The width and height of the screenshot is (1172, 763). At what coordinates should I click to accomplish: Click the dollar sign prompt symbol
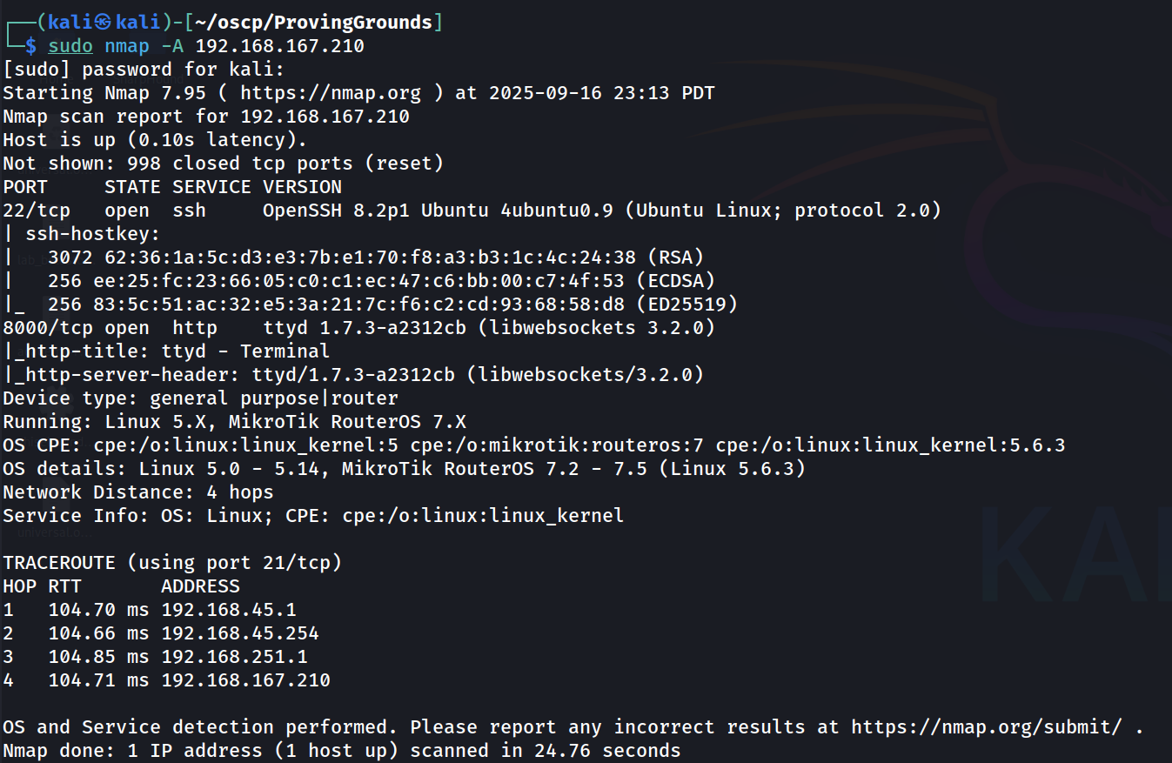click(31, 46)
